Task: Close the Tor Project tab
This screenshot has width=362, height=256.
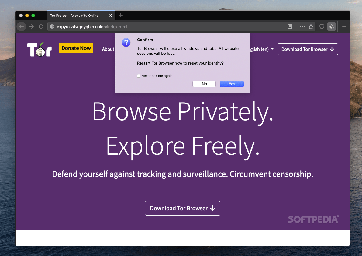Action: tap(110, 16)
